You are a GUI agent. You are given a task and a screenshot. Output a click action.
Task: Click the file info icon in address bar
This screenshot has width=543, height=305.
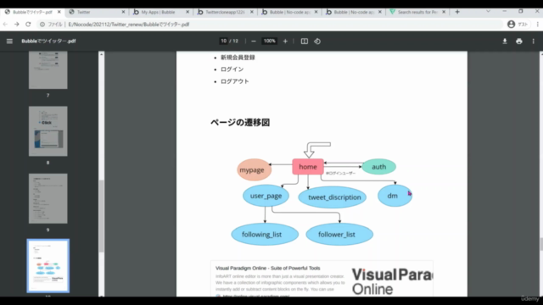click(42, 25)
